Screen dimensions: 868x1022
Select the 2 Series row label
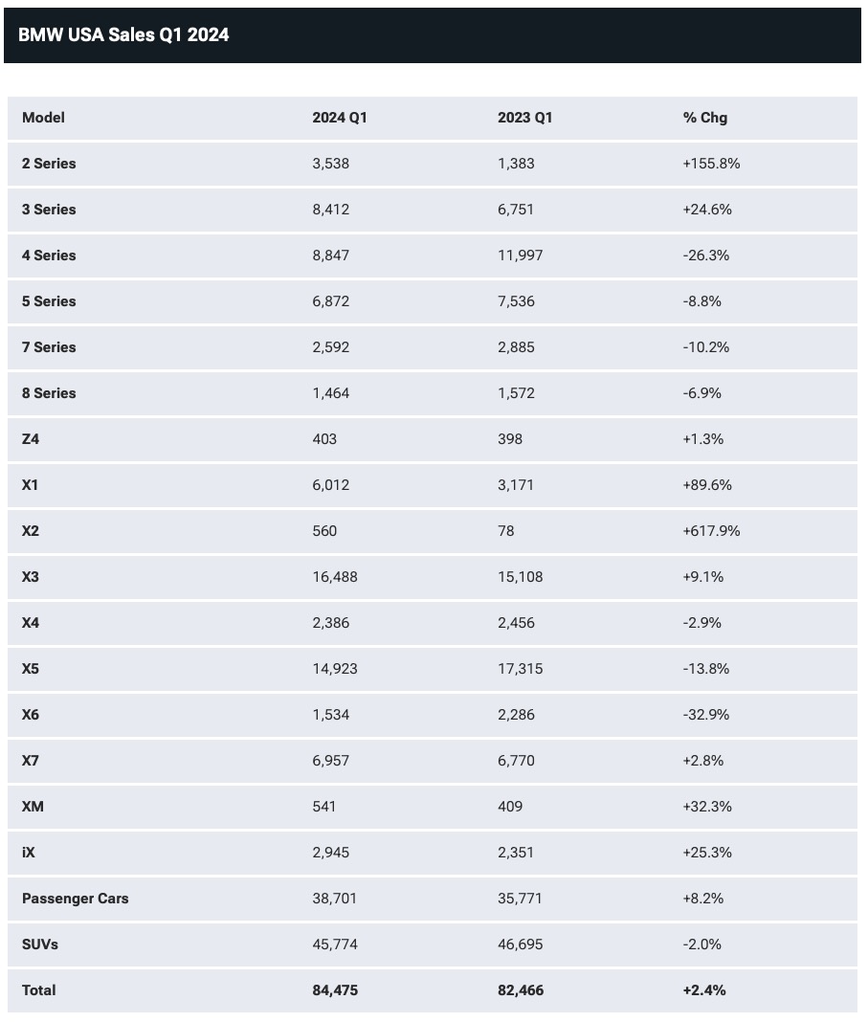coord(49,164)
